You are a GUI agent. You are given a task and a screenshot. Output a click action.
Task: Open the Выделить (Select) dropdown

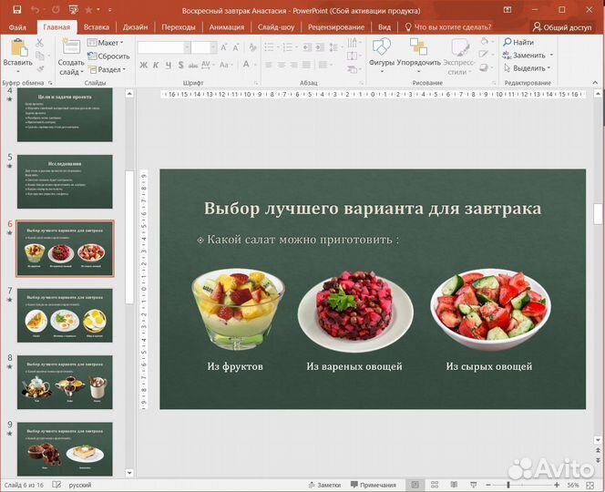[x=527, y=68]
